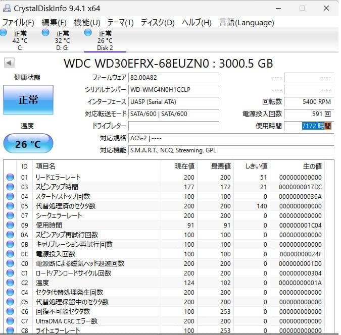Click the interface field UASP (Serial ATA)
Image resolution: width=341 pixels, height=335 pixels.
point(174,102)
